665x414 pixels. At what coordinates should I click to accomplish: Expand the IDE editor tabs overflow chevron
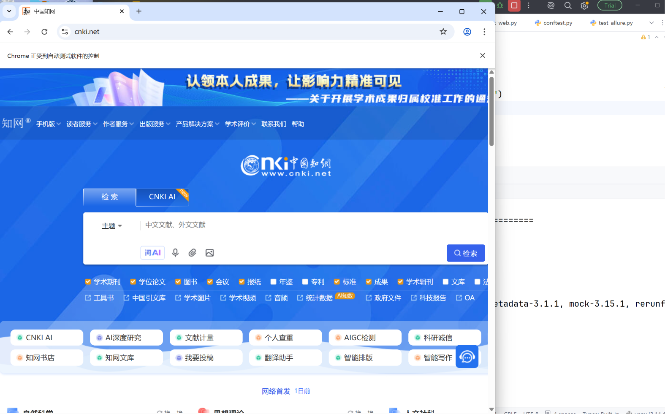click(651, 23)
